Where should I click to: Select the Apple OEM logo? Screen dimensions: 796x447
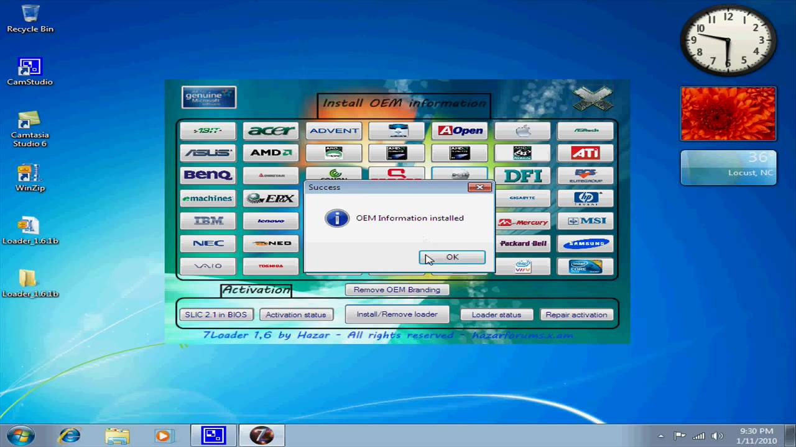tap(523, 130)
